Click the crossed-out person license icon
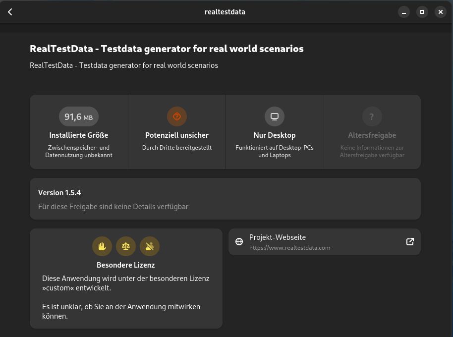Image resolution: width=453 pixels, height=337 pixels. [x=150, y=246]
